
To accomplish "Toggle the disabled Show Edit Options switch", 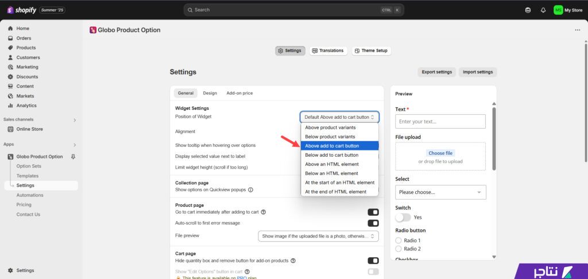I will tap(373, 272).
